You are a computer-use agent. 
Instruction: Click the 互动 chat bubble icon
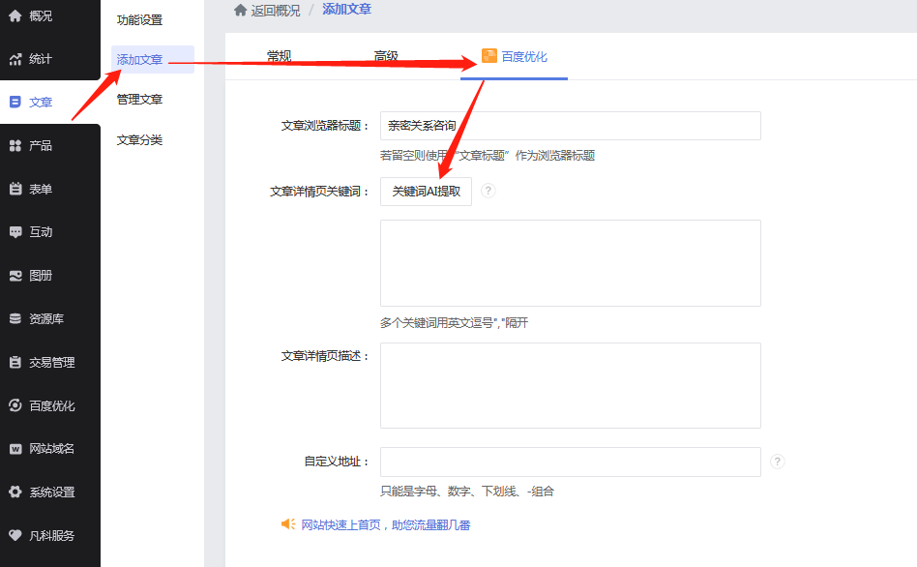(15, 231)
